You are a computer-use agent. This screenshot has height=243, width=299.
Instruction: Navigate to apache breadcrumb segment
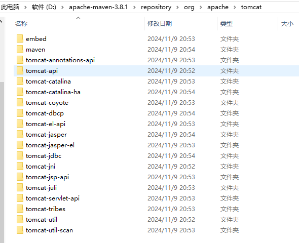point(218,7)
